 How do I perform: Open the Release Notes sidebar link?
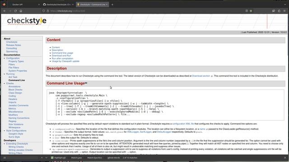[14, 45]
